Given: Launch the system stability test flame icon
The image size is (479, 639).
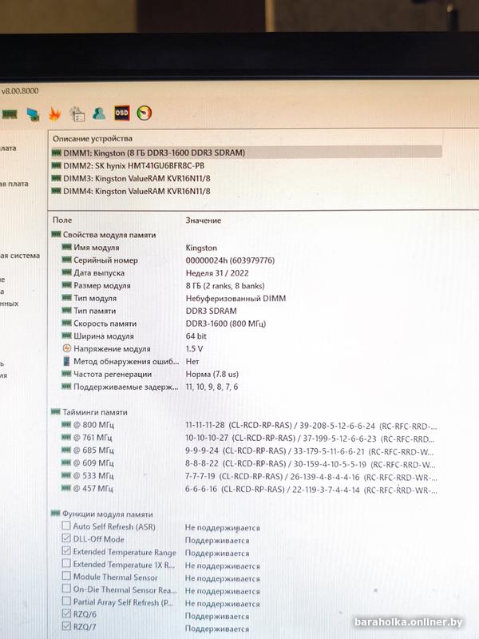Looking at the screenshot, I should [54, 114].
